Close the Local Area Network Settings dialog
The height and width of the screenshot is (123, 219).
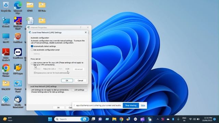86,32
